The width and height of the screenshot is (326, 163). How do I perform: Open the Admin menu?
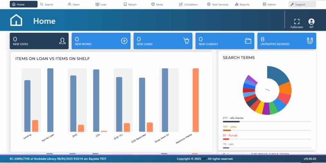click(269, 4)
